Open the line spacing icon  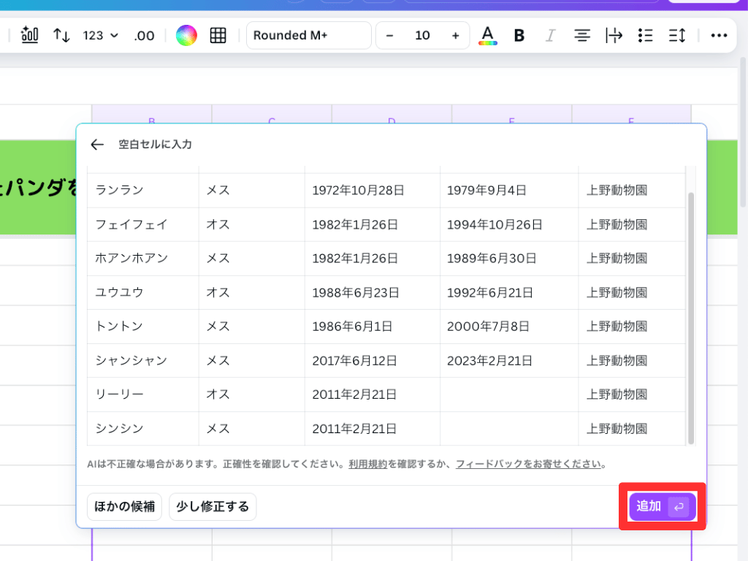click(x=677, y=35)
